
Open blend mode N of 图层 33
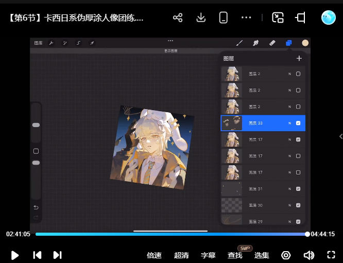coord(289,124)
